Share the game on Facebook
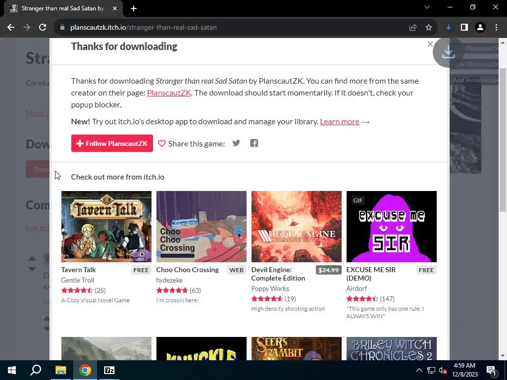This screenshot has height=380, width=507. [x=254, y=143]
